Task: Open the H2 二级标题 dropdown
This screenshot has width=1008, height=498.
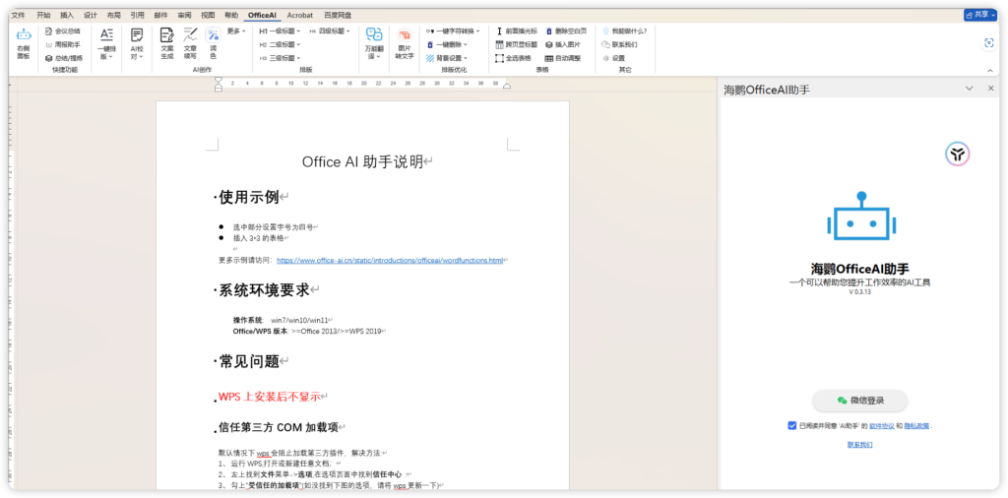Action: click(279, 44)
